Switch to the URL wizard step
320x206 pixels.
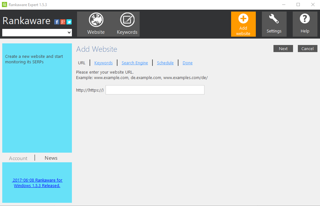pos(82,63)
